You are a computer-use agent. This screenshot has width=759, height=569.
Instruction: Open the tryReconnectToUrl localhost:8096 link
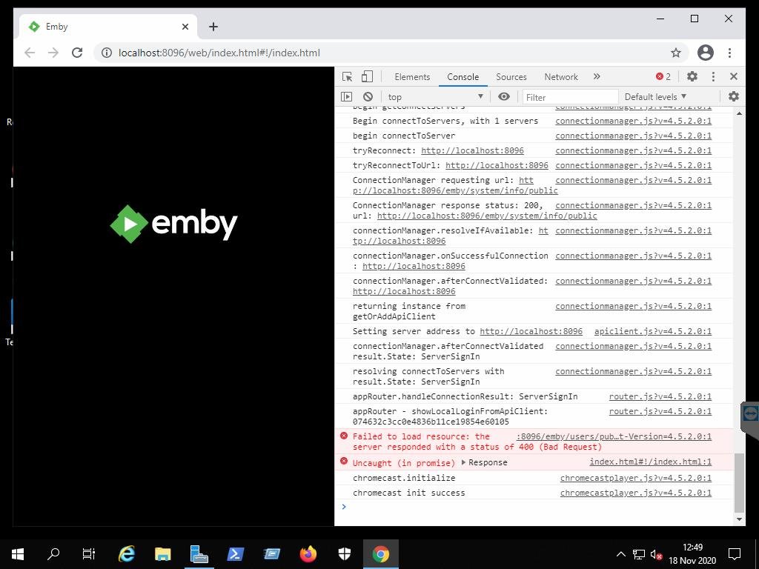point(497,165)
